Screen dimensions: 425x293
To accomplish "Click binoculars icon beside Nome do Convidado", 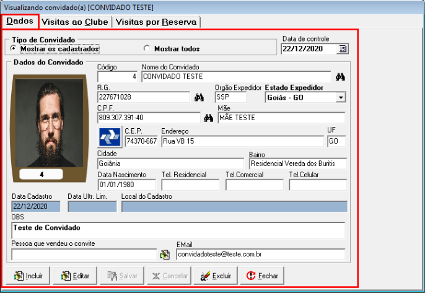I will (x=340, y=77).
